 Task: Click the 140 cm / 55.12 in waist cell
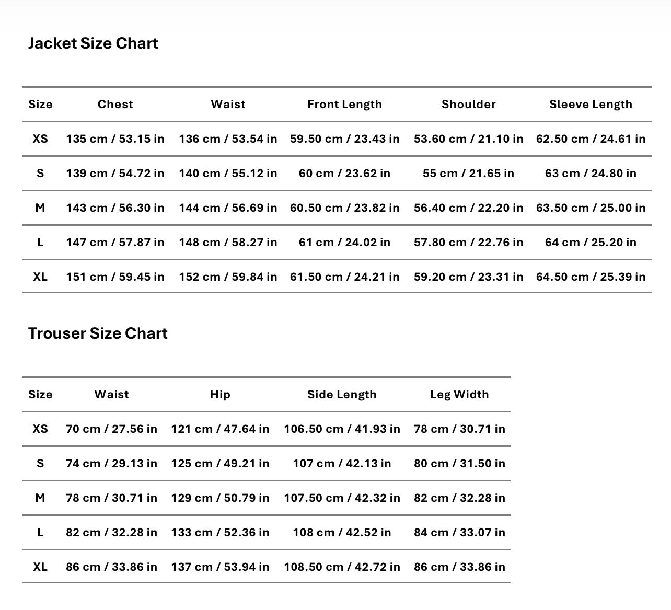228,174
